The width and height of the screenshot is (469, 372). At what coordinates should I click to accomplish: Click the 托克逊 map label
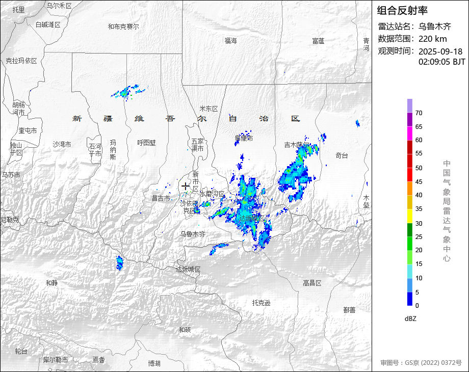click(x=261, y=303)
